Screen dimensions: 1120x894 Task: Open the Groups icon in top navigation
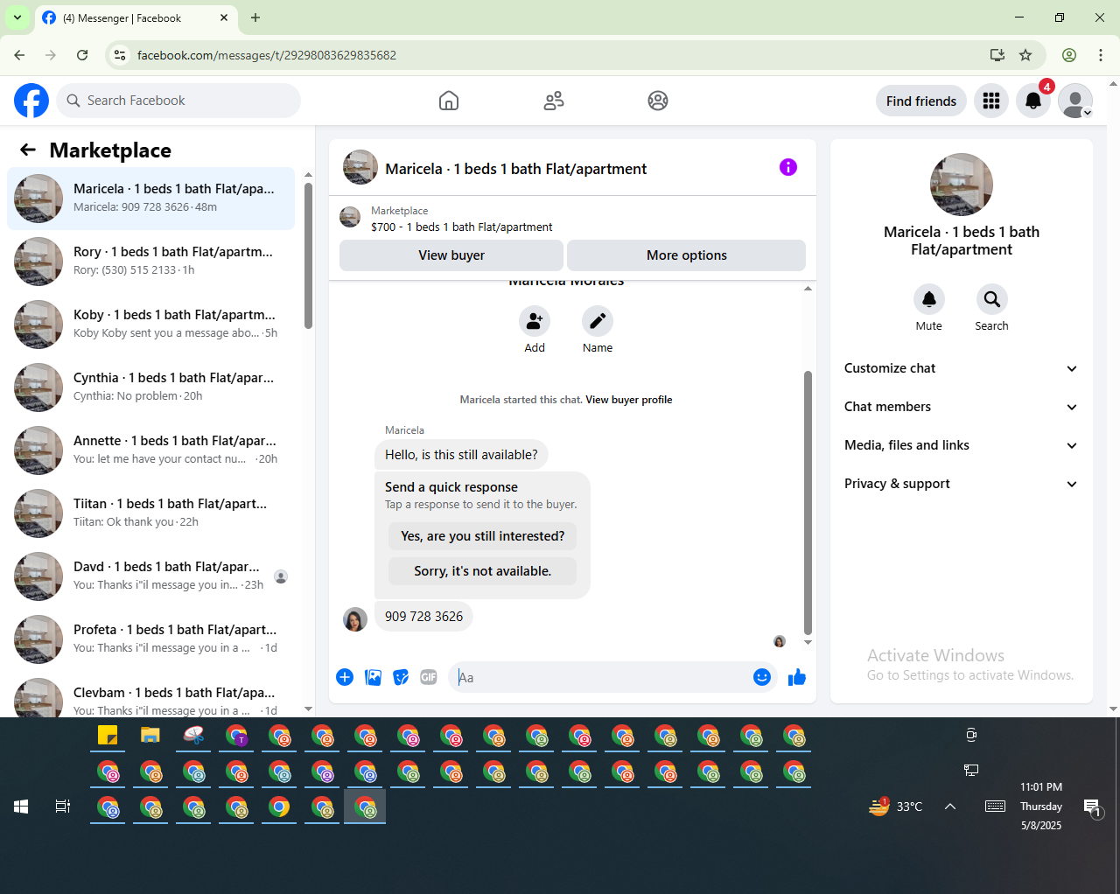658,101
